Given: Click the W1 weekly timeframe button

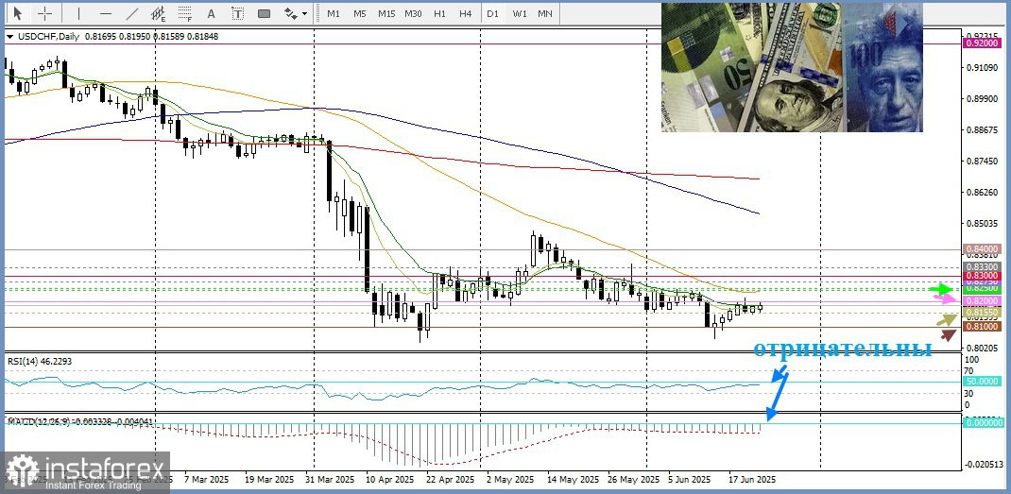Looking at the screenshot, I should pos(519,13).
